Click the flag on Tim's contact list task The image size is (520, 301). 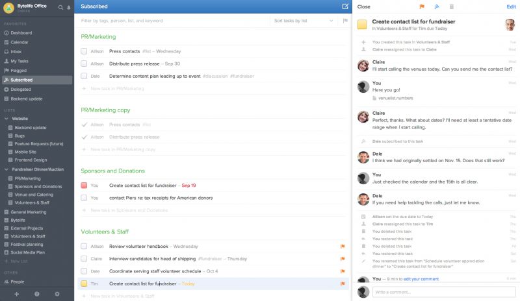pyautogui.click(x=343, y=283)
